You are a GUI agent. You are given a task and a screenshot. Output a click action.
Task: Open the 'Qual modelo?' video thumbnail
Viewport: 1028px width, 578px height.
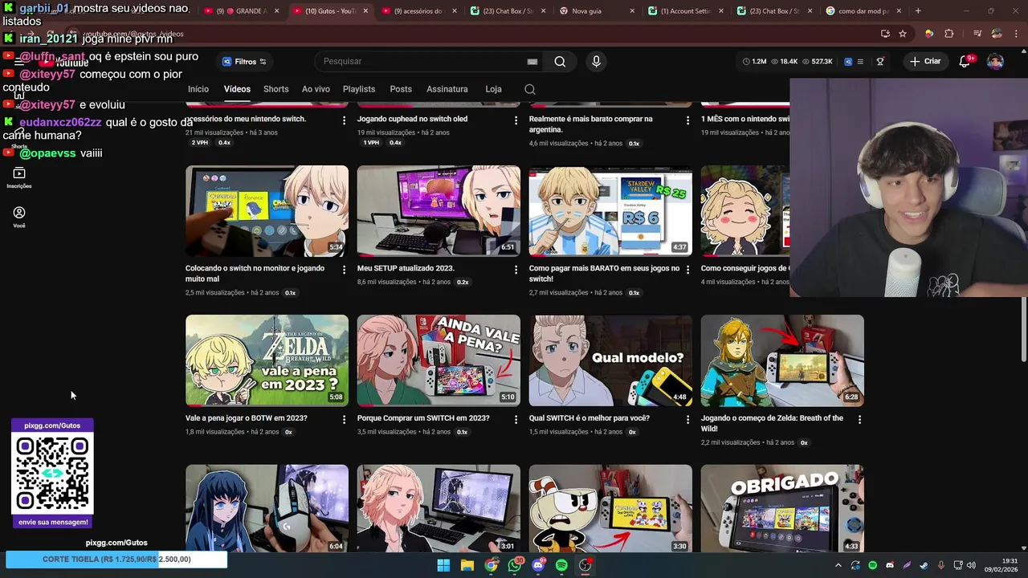pos(610,360)
